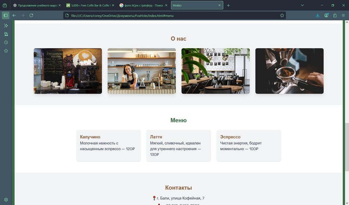Click the vertical scrollbar thumb

tap(347, 147)
